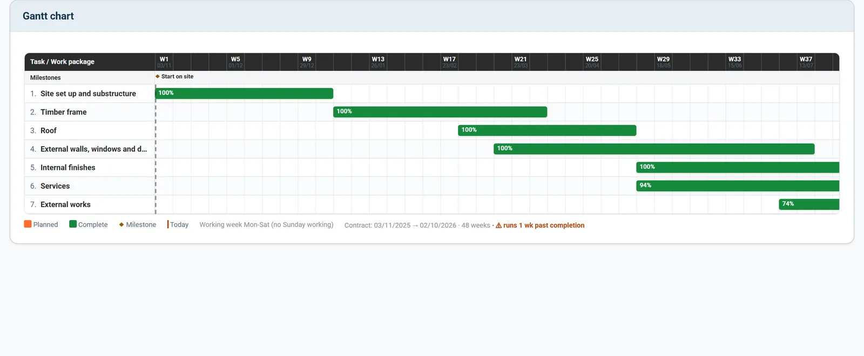Click the Contract dates 48 weeks text
864x356 pixels.
pyautogui.click(x=417, y=225)
